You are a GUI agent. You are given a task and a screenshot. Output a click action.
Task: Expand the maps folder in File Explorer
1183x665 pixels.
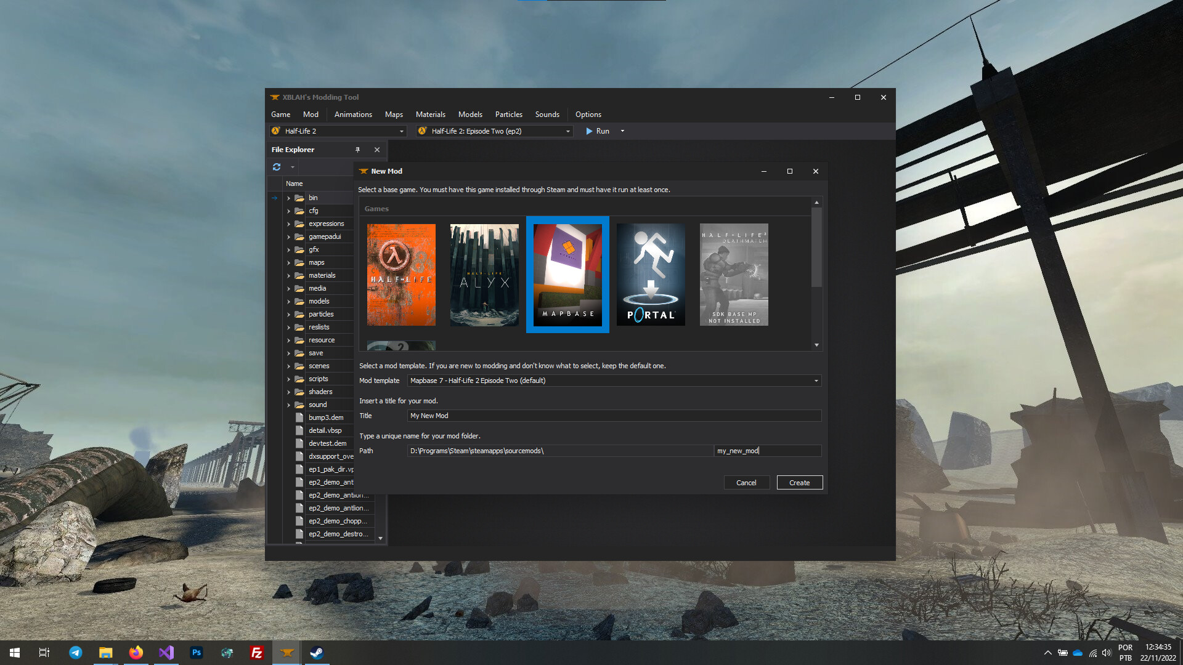coord(289,262)
